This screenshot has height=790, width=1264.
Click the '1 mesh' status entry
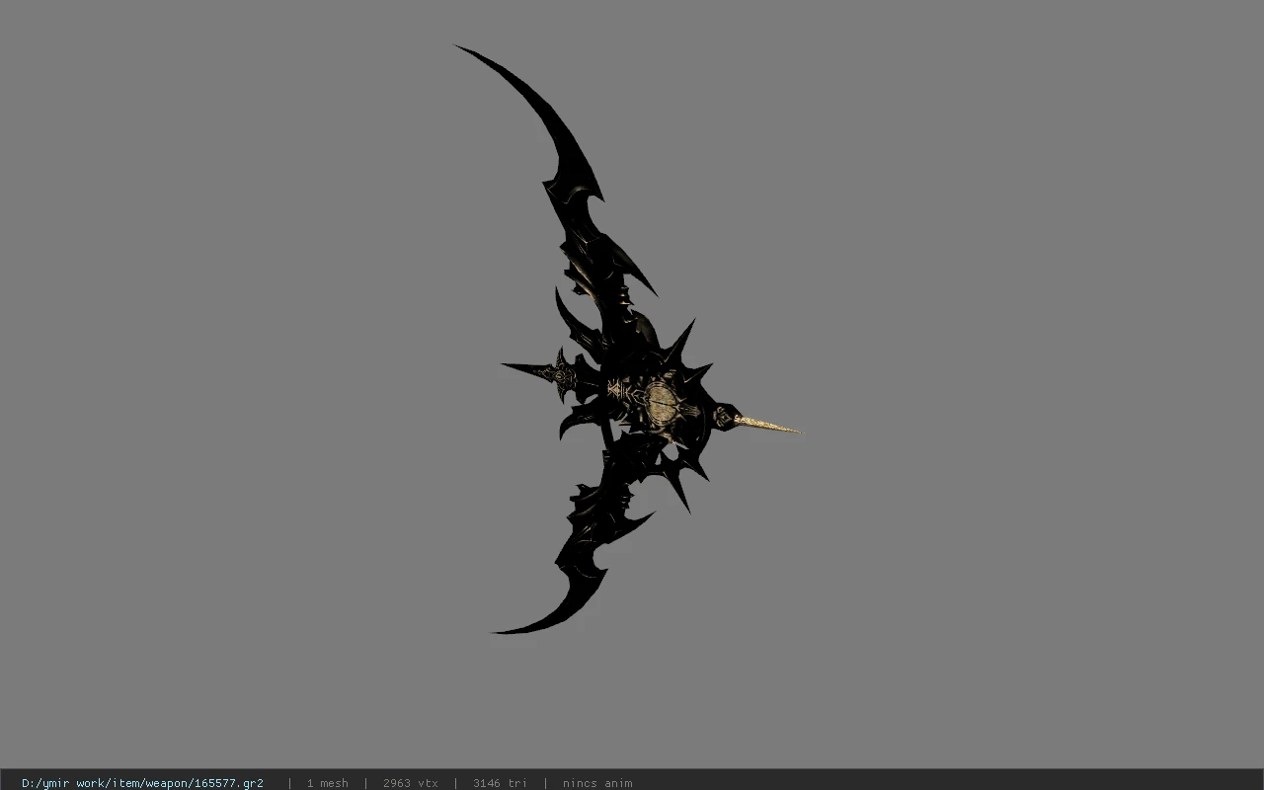tap(327, 783)
